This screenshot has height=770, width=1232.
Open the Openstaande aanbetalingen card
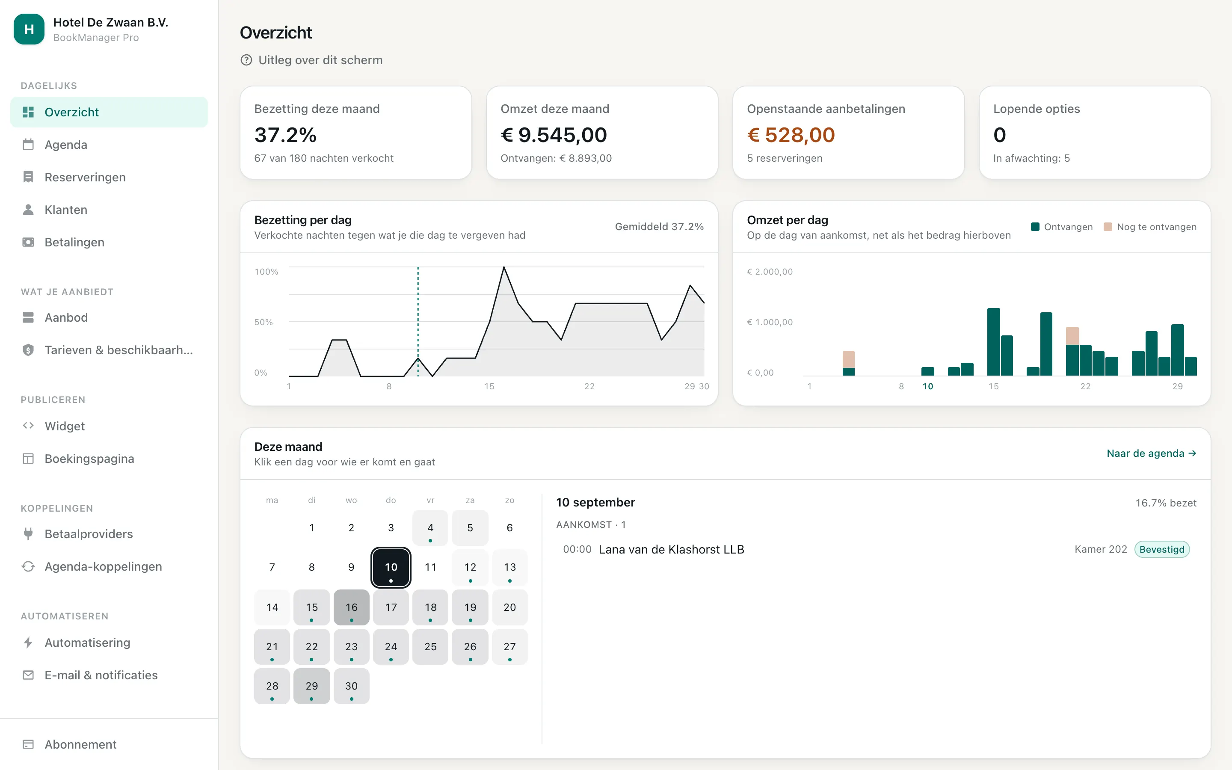coord(849,133)
